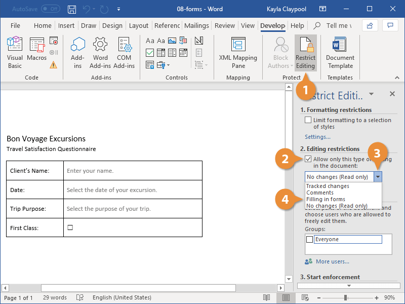Choose Filling in forms option

click(x=326, y=199)
